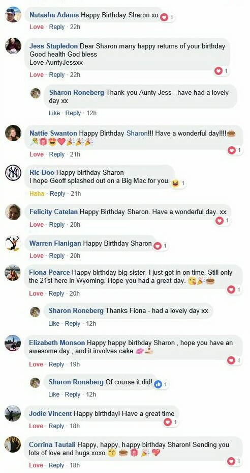Click the Haha emoji reaction on Ric Doo's comment

point(178,183)
